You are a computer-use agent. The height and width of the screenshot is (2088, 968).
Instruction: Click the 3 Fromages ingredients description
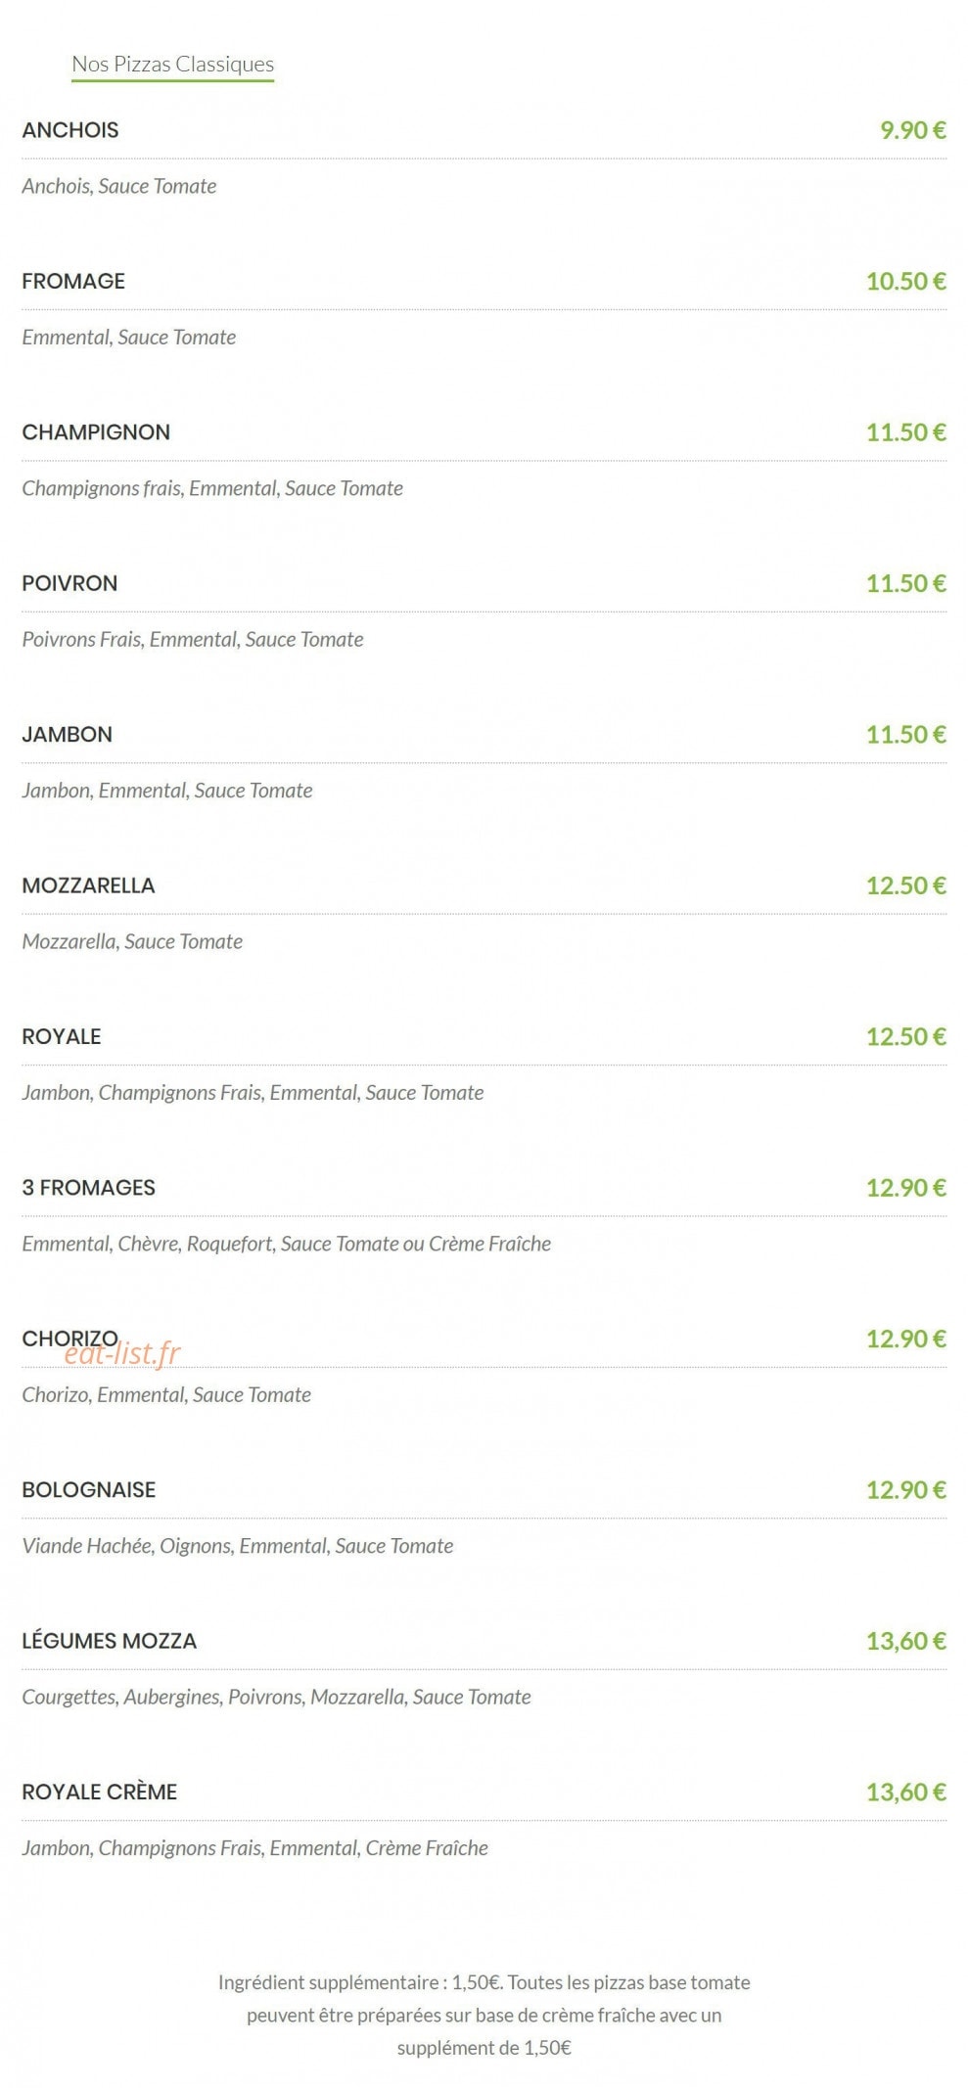coord(287,1245)
